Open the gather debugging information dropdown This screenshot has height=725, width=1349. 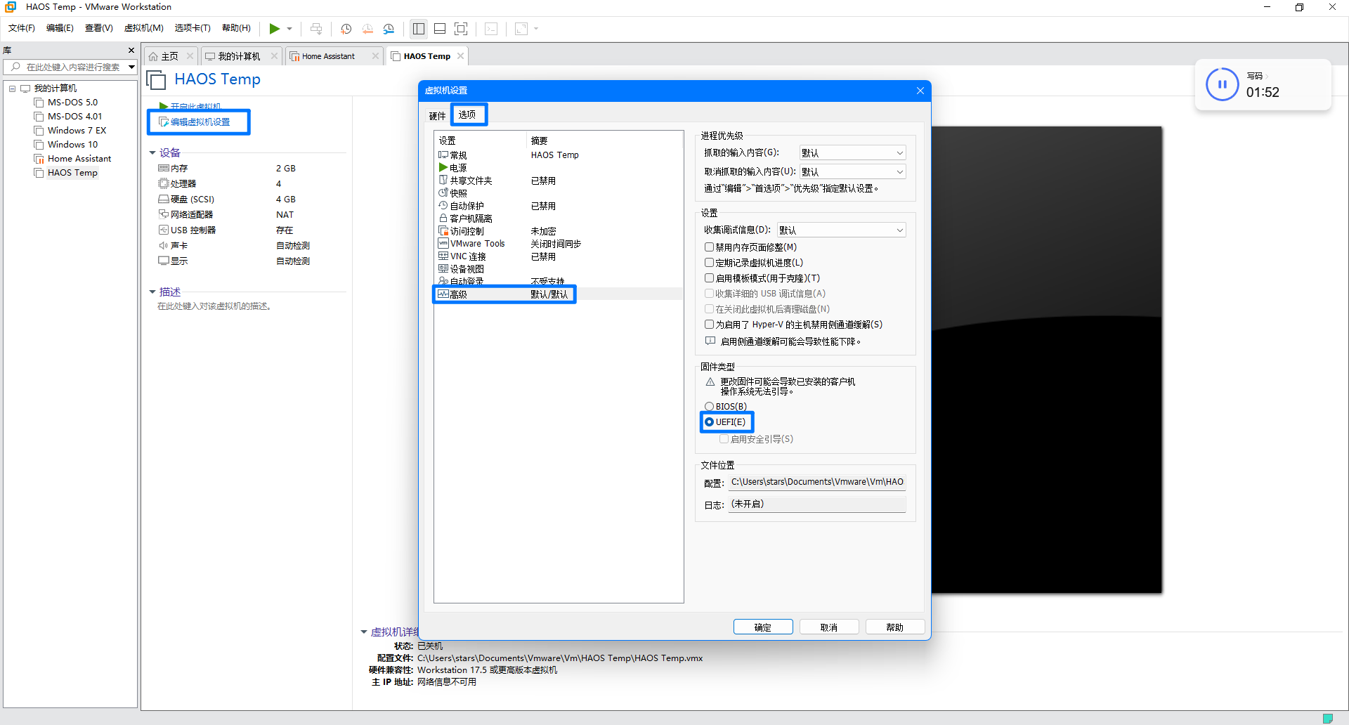click(x=841, y=230)
